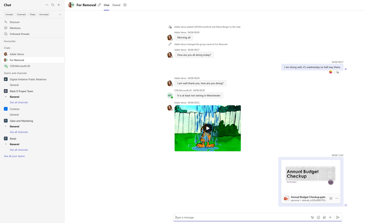Send the message with the send icon
The height and width of the screenshot is (223, 365).
tap(338, 217)
